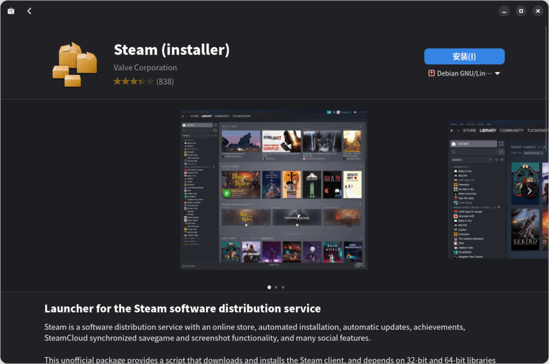Click the paragraph starting "This unofficial package provides"
The height and width of the screenshot is (364, 549).
(270, 360)
